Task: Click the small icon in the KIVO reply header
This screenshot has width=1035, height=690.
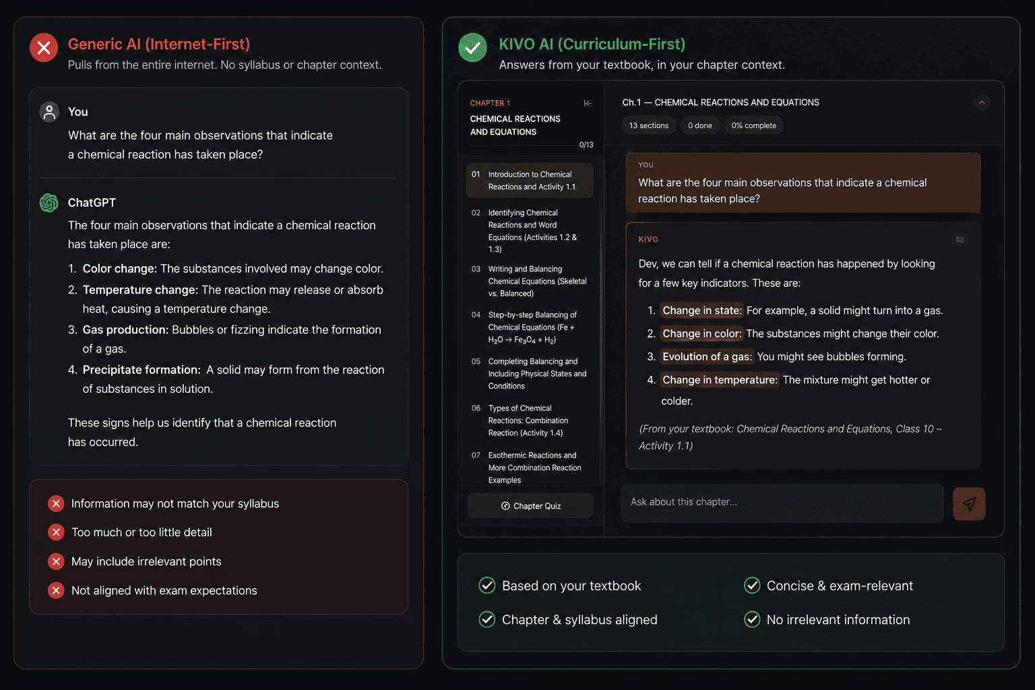Action: (960, 239)
